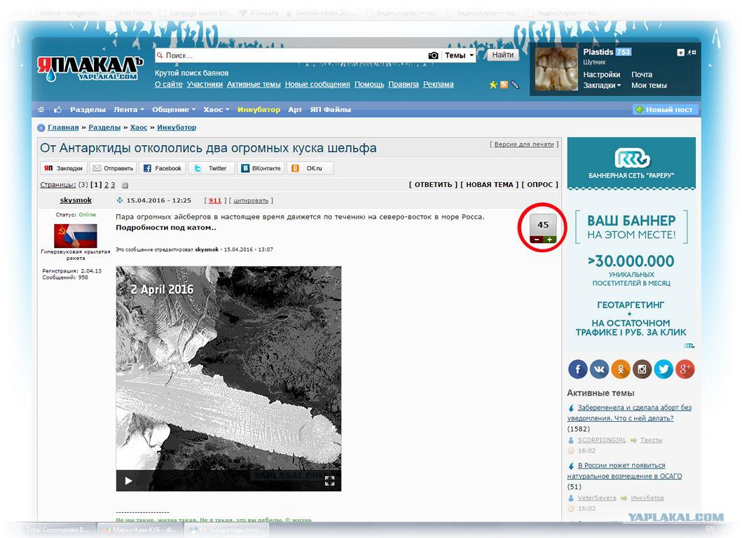Open the Facebook round social icon
Viewport: 742px width, 538px height.
point(577,369)
